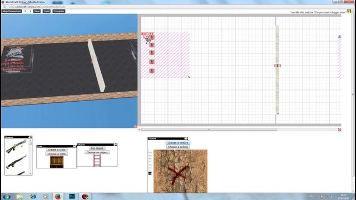Click the Crate panel move icon
The height and width of the screenshot is (200, 356).
(x=75, y=146)
